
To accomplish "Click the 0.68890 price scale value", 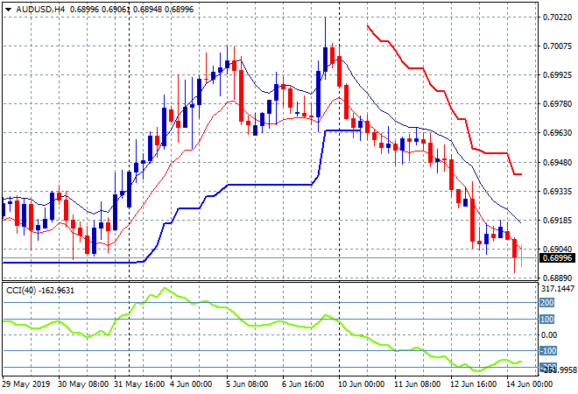I will pyautogui.click(x=557, y=278).
